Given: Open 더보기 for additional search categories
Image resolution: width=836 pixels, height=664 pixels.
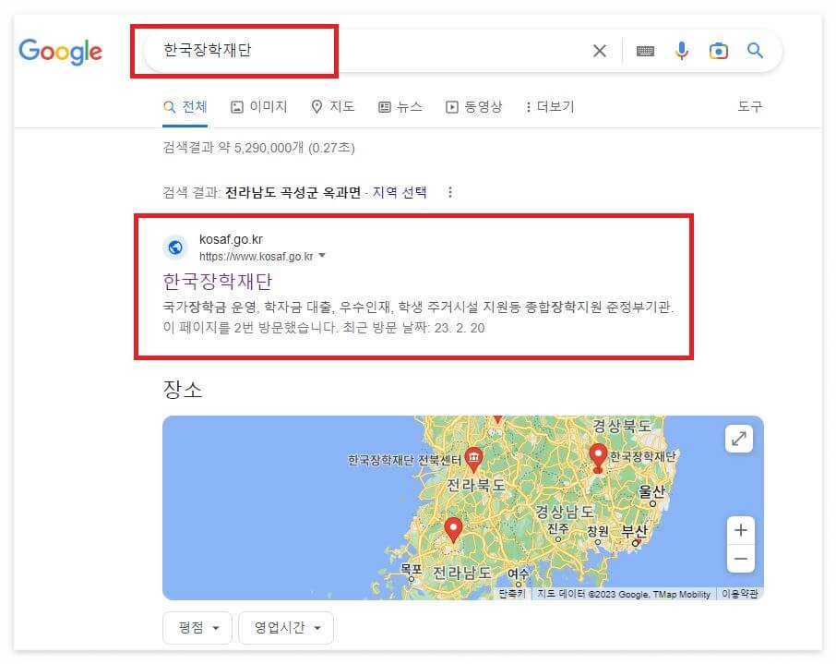Looking at the screenshot, I should (x=554, y=106).
